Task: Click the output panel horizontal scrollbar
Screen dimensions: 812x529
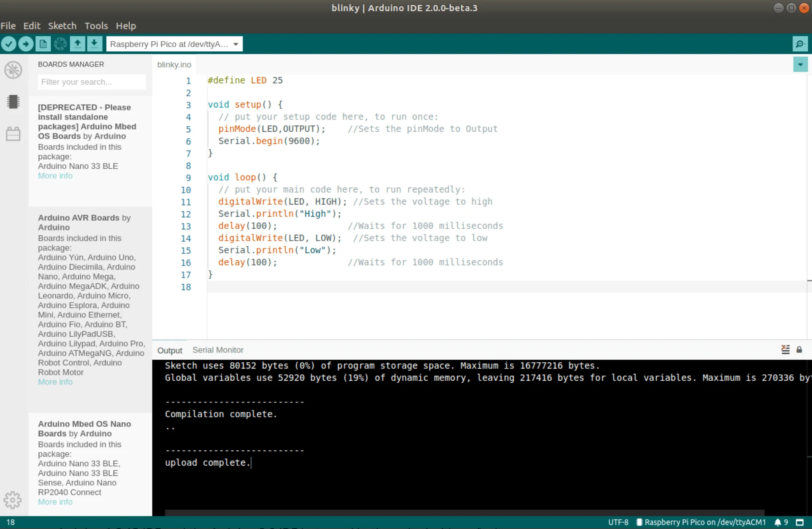Action: click(464, 513)
